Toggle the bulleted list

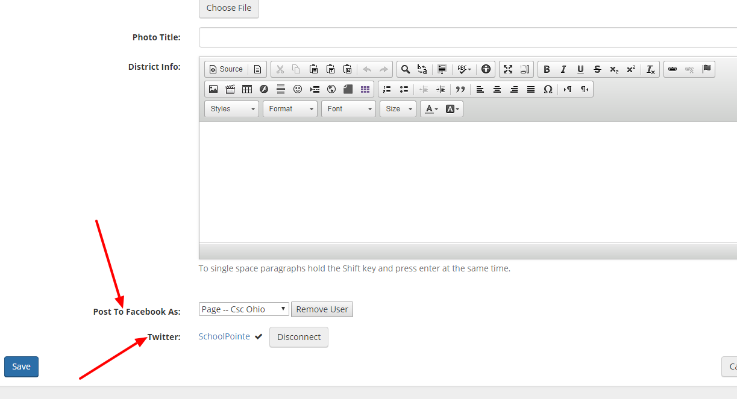404,89
